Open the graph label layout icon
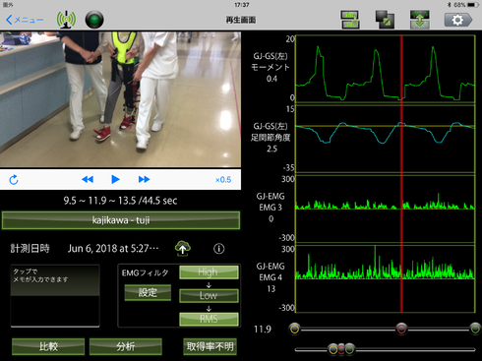Image resolution: width=482 pixels, height=361 pixels. tap(350, 20)
